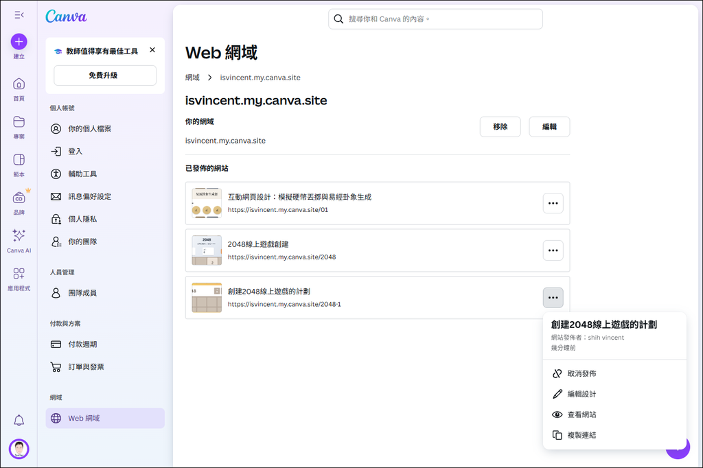Click the list title 創建2048線上遊戲的計劃
The height and width of the screenshot is (468, 703).
pyautogui.click(x=269, y=292)
